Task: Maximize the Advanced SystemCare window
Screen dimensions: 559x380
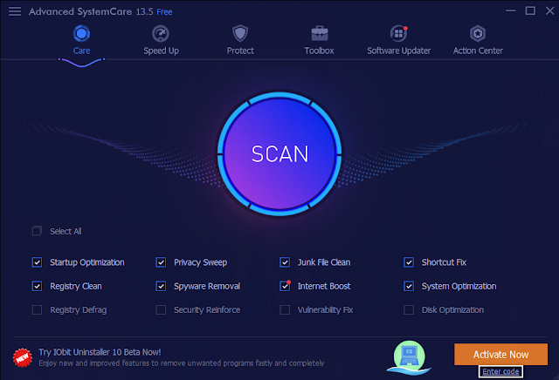Action: [530, 11]
